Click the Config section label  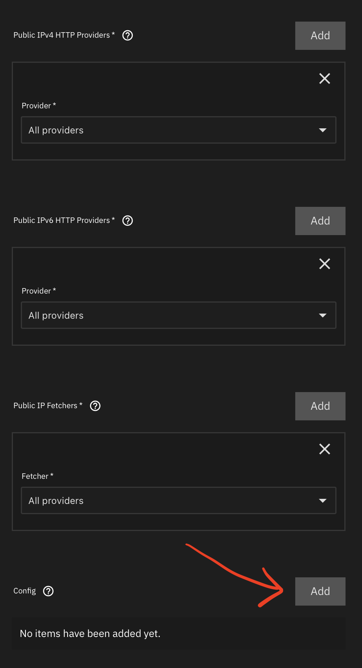point(25,591)
